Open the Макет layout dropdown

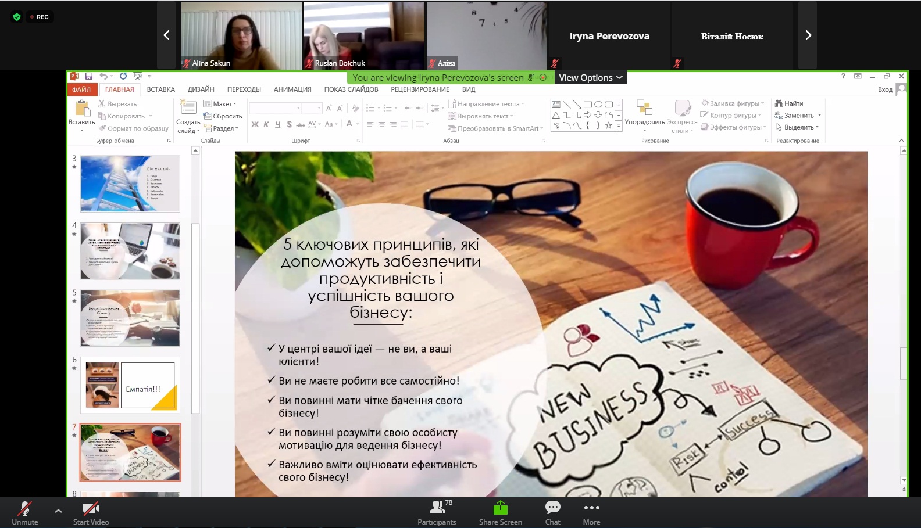(220, 104)
